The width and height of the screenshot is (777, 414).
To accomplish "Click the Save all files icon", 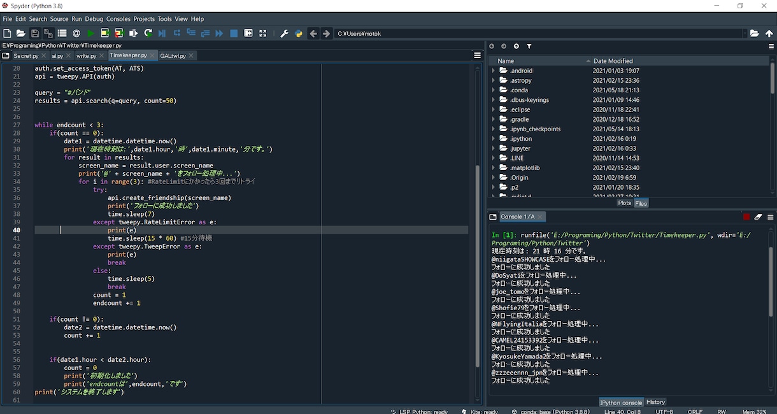I will click(x=48, y=33).
